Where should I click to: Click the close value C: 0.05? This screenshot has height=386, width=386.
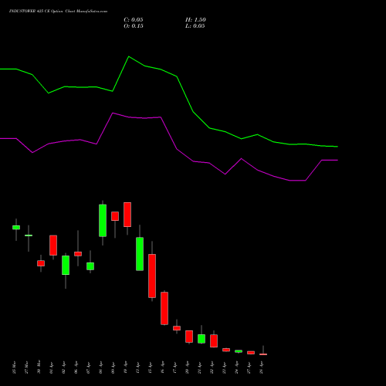point(134,20)
